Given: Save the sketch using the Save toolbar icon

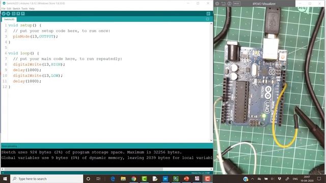Looking at the screenshot, I should 23,14.
